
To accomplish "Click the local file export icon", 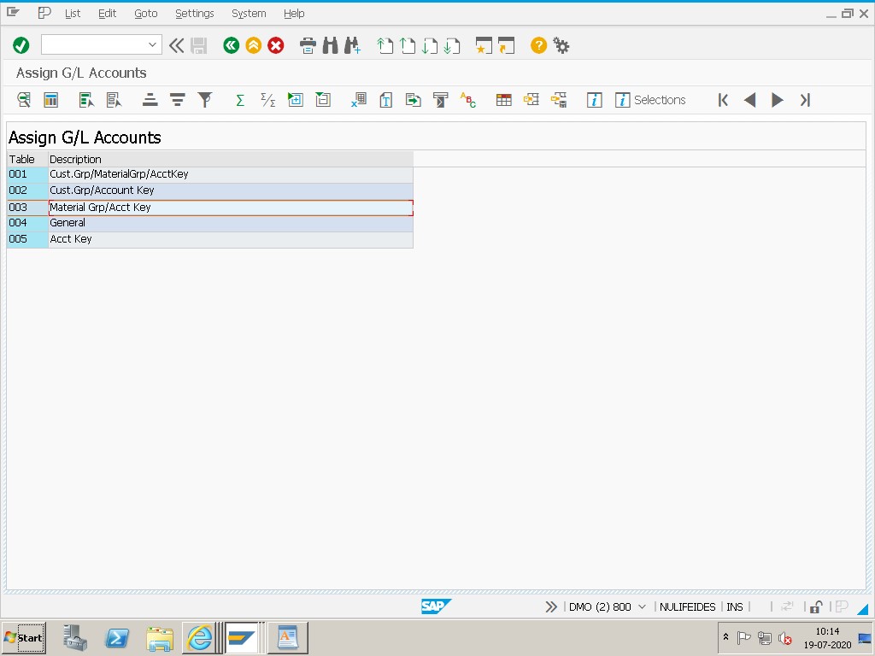I will click(413, 100).
